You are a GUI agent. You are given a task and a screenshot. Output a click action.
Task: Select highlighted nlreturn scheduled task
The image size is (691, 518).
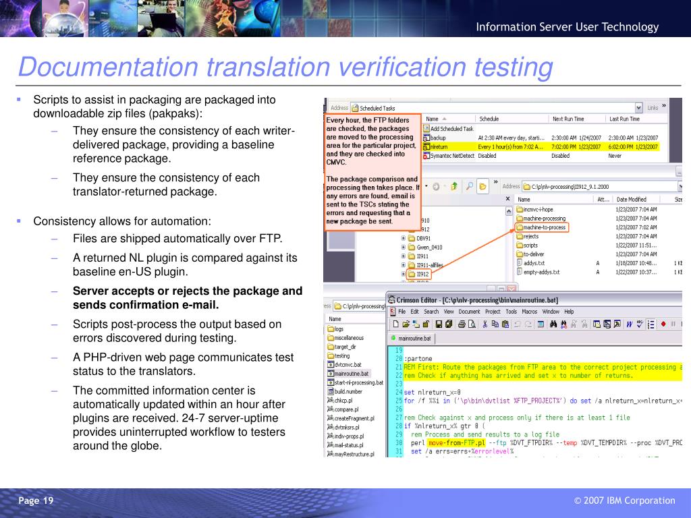pos(435,146)
